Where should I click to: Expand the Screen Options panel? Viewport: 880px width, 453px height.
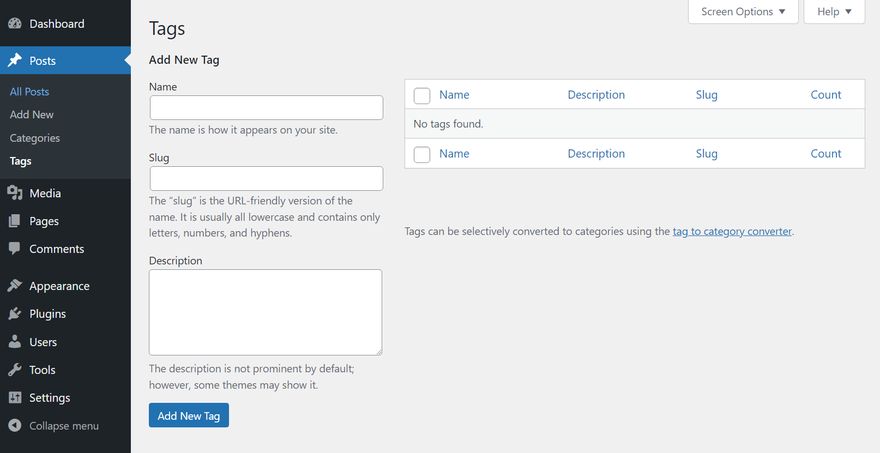tap(743, 11)
